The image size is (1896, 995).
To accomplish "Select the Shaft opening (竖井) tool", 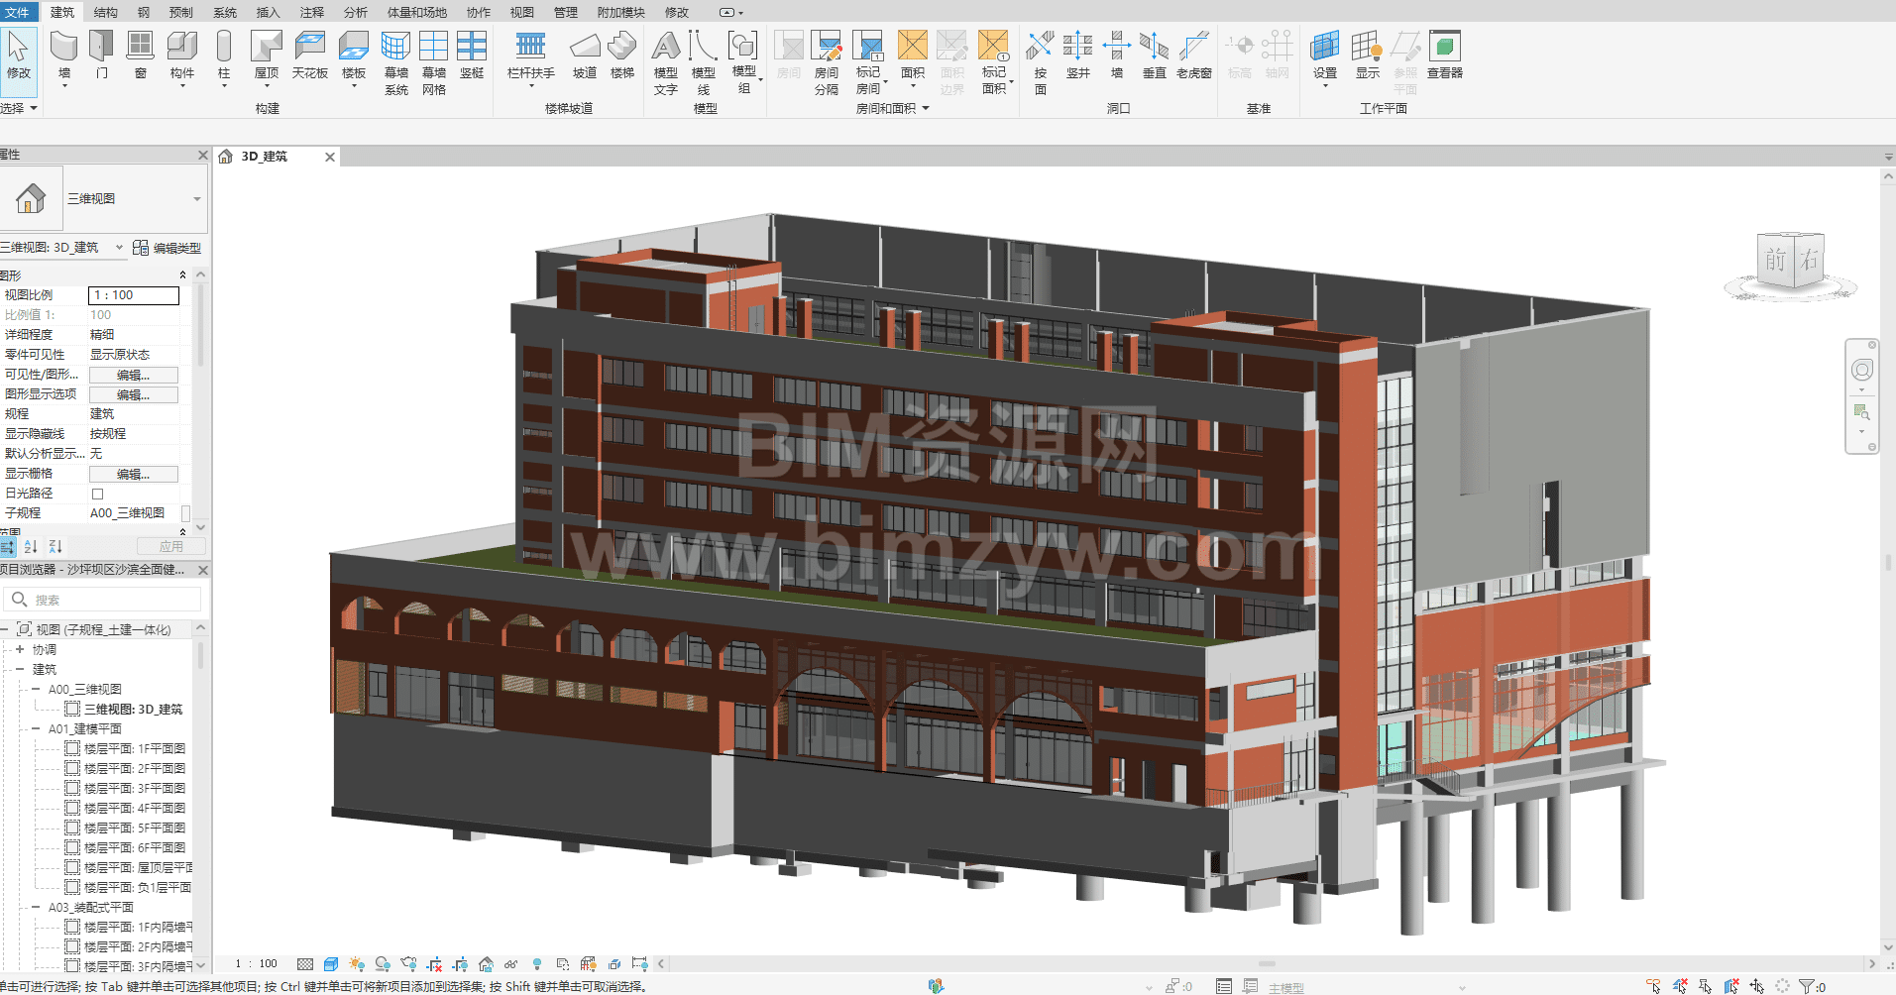I will coord(1078,55).
